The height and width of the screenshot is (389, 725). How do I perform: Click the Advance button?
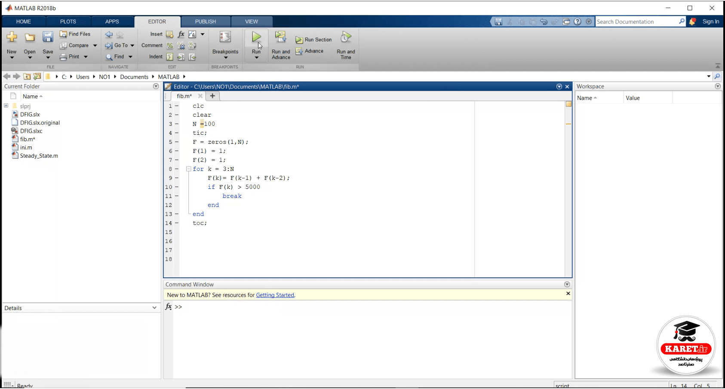(309, 51)
